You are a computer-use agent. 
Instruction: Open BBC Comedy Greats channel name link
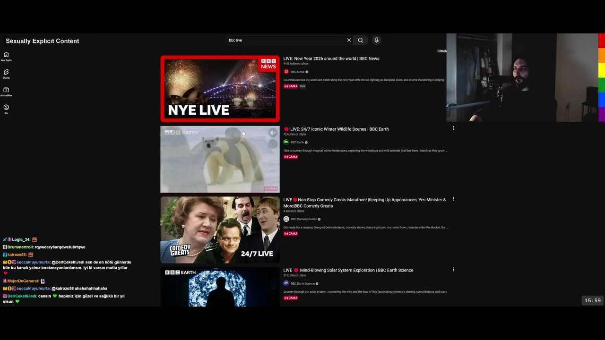tap(304, 219)
